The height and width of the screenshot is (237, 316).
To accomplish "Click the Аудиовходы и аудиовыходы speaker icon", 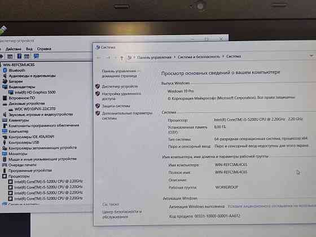I will 5,76.
